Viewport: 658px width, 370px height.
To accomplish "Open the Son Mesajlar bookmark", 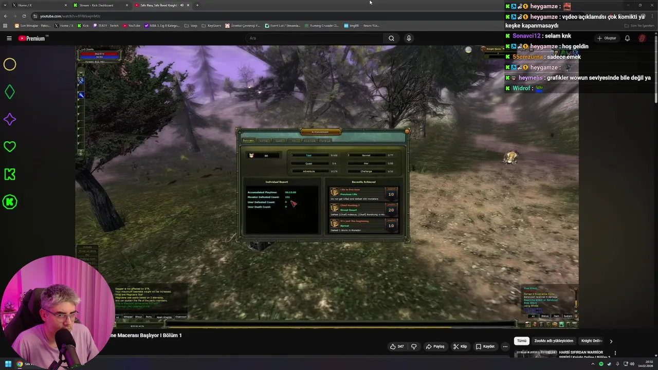I will click(32, 25).
